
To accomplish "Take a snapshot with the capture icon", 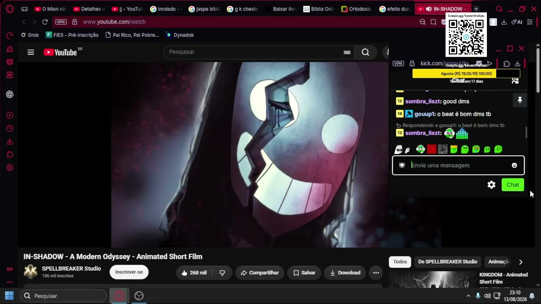I will pos(433,22).
